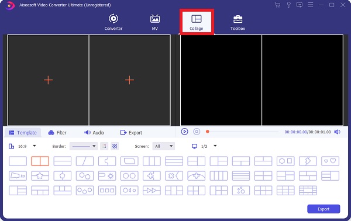
Task: Choose the four-column template
Action: (219, 176)
